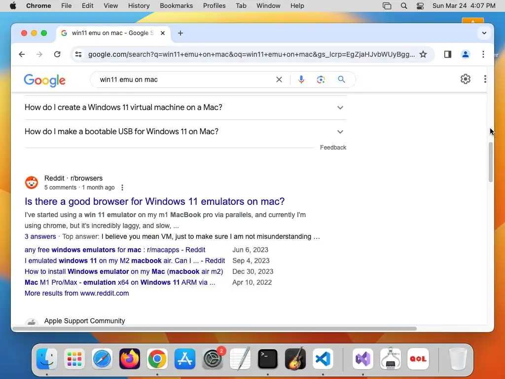505x379 pixels.
Task: Open site information icon in address bar
Action: tap(78, 54)
